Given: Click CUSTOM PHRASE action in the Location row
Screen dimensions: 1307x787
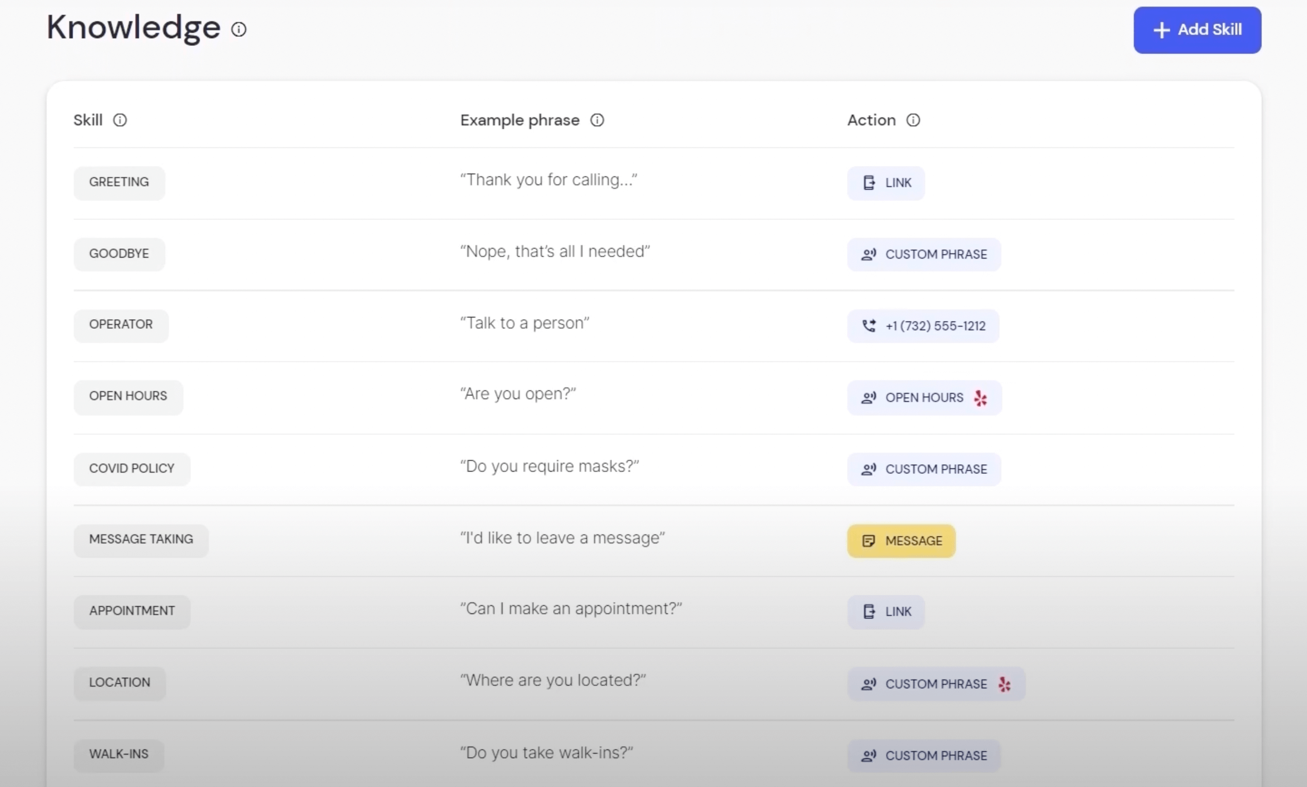Looking at the screenshot, I should coord(936,684).
